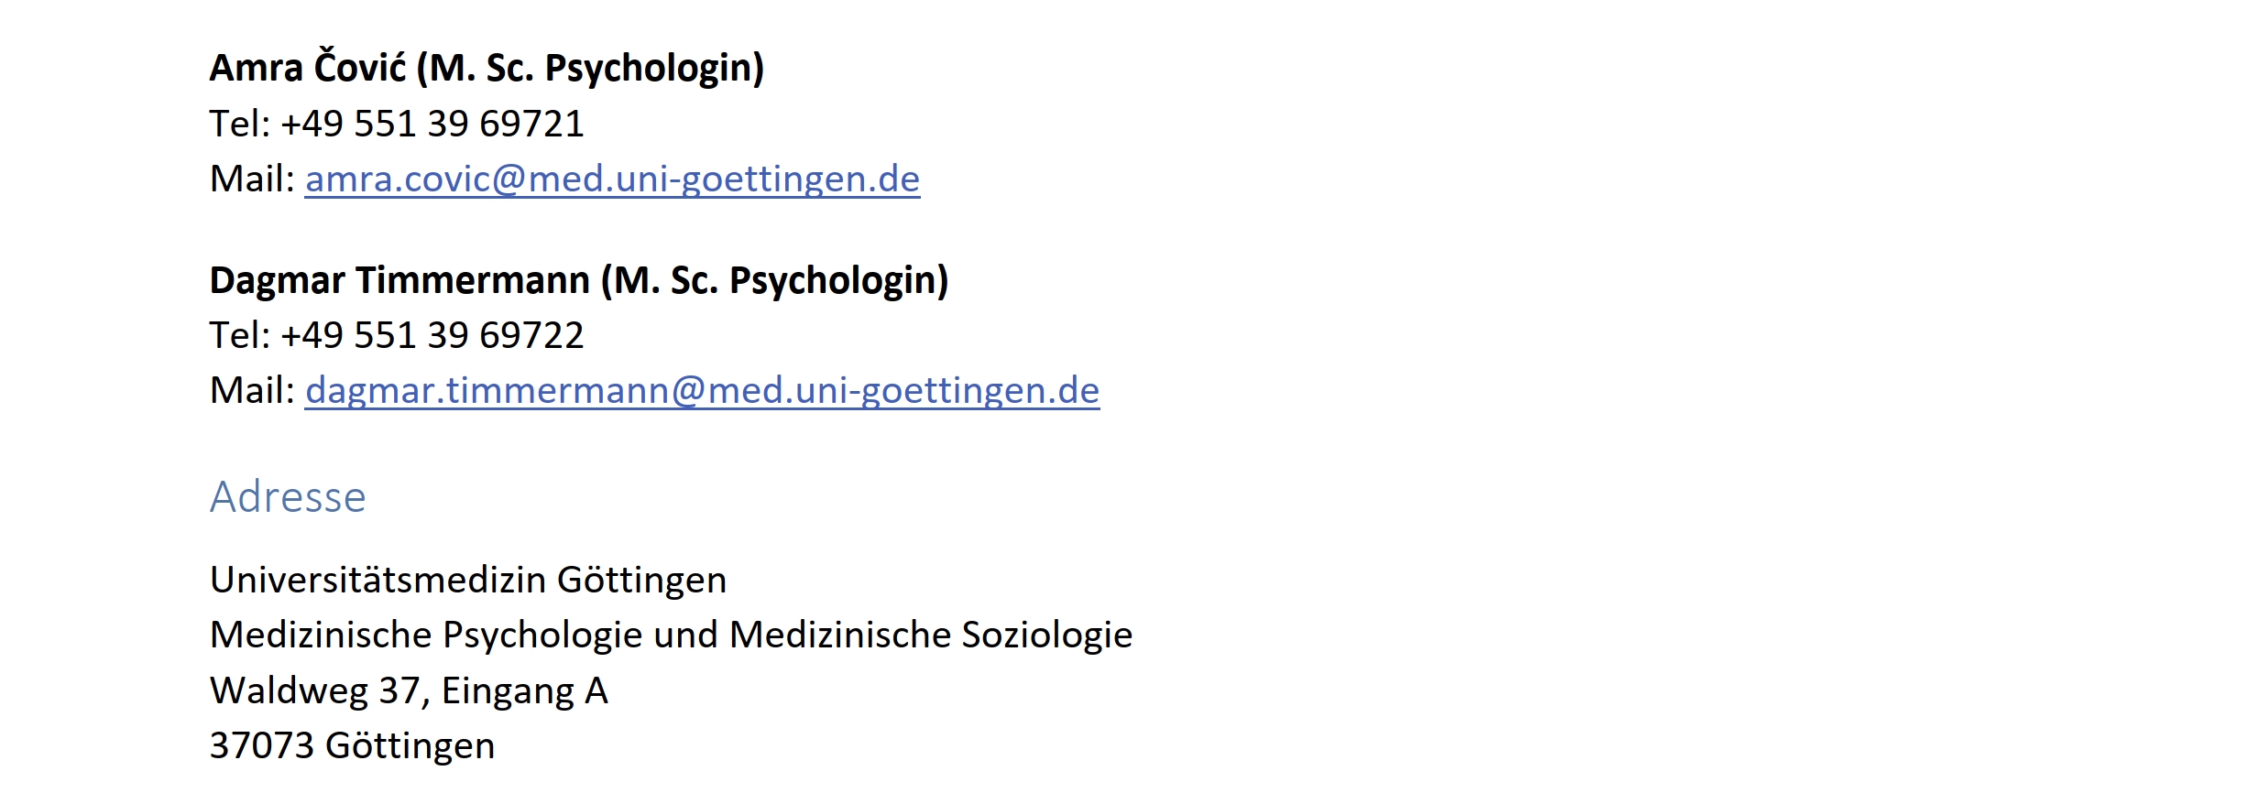Click the phone number ending in 69721

[x=432, y=124]
